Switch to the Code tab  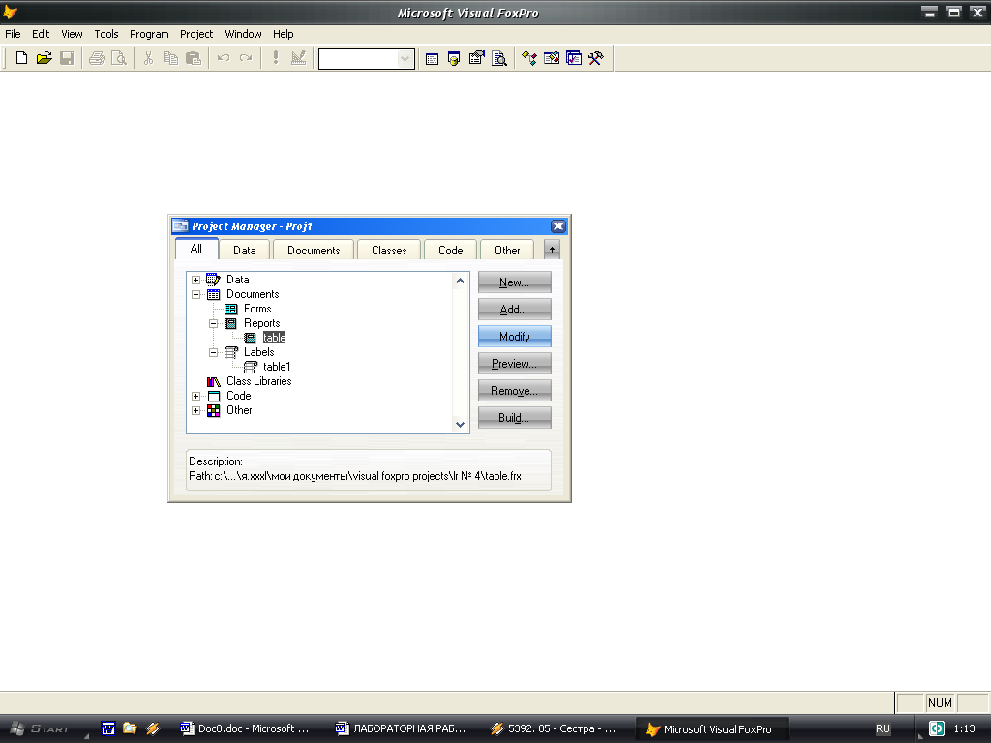point(451,251)
